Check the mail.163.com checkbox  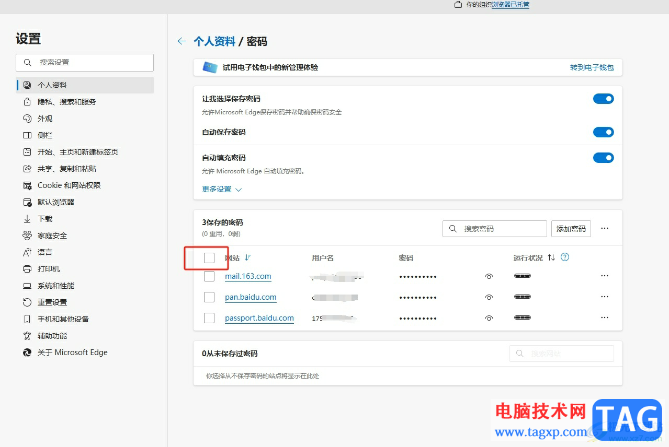coord(209,276)
